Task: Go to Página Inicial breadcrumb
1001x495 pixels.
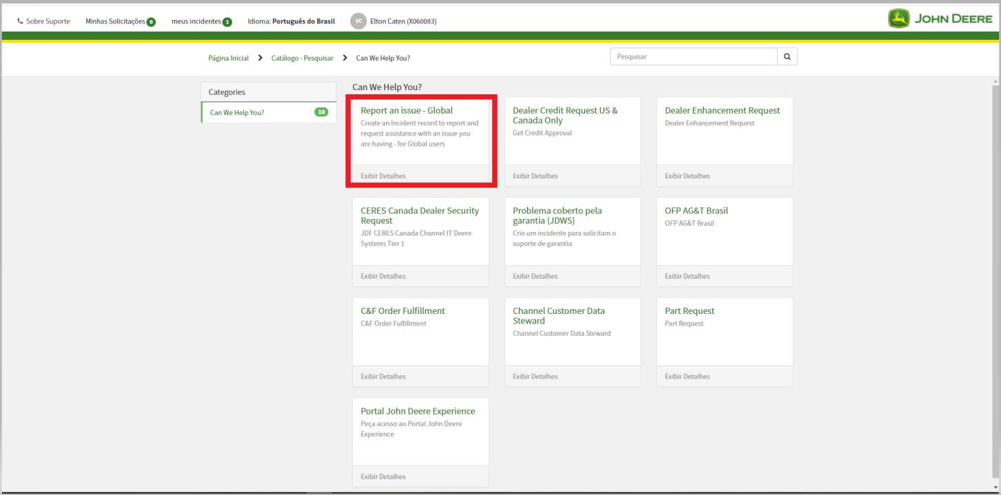Action: (228, 58)
